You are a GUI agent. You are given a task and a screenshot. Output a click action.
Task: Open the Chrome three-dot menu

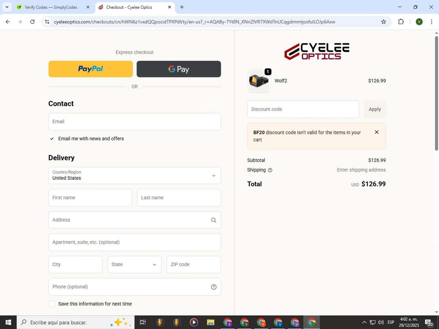(431, 22)
